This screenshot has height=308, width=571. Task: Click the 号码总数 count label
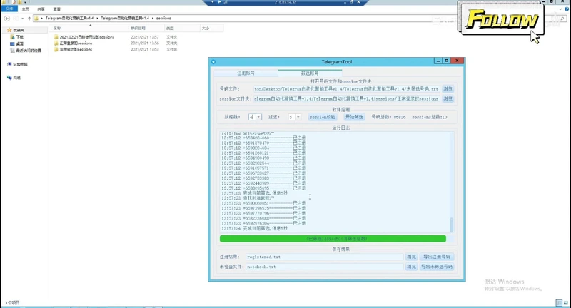click(x=388, y=117)
